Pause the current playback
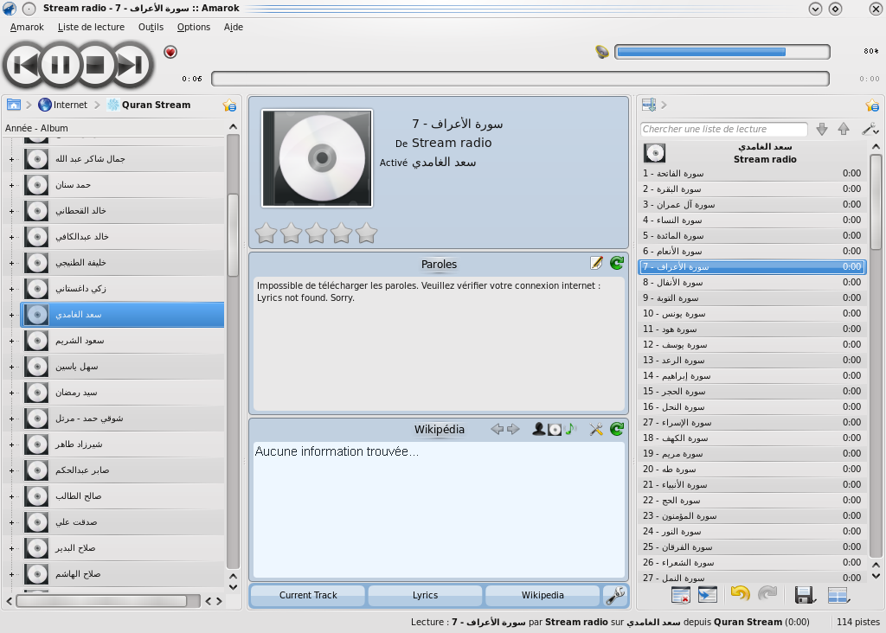The image size is (886, 633). [x=61, y=65]
